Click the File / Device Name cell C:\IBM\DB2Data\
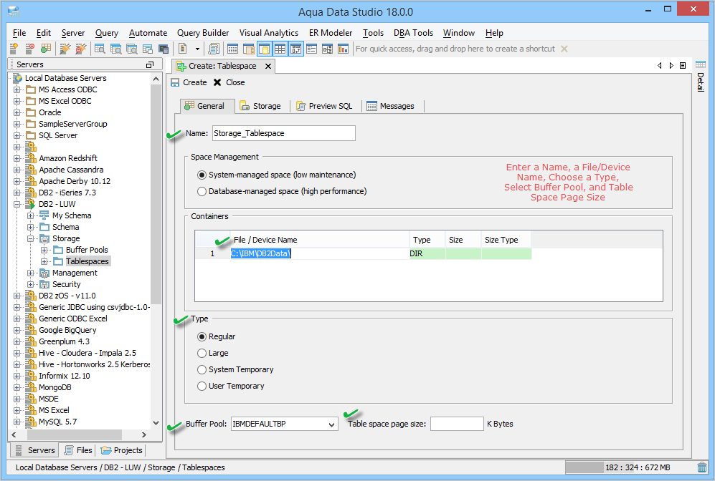The width and height of the screenshot is (715, 481). point(320,253)
